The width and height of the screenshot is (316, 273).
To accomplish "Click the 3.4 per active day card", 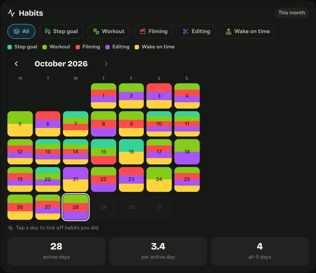I will coord(158,251).
